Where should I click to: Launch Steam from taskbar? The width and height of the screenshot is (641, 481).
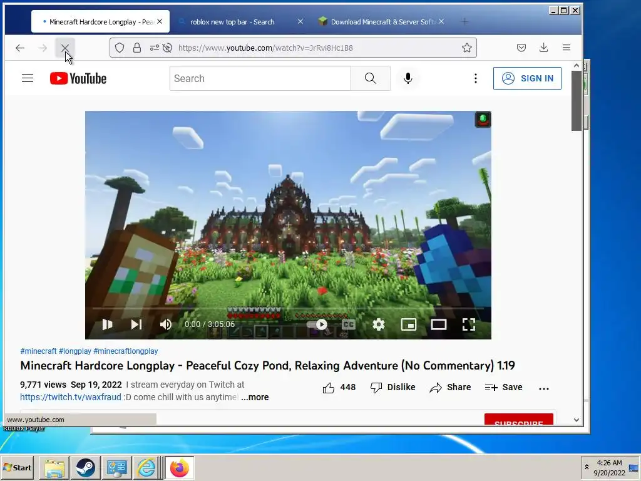(x=85, y=467)
